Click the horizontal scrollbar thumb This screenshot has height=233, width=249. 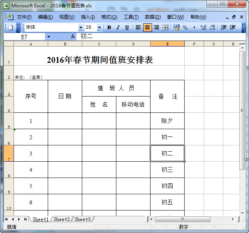pyautogui.click(x=183, y=219)
